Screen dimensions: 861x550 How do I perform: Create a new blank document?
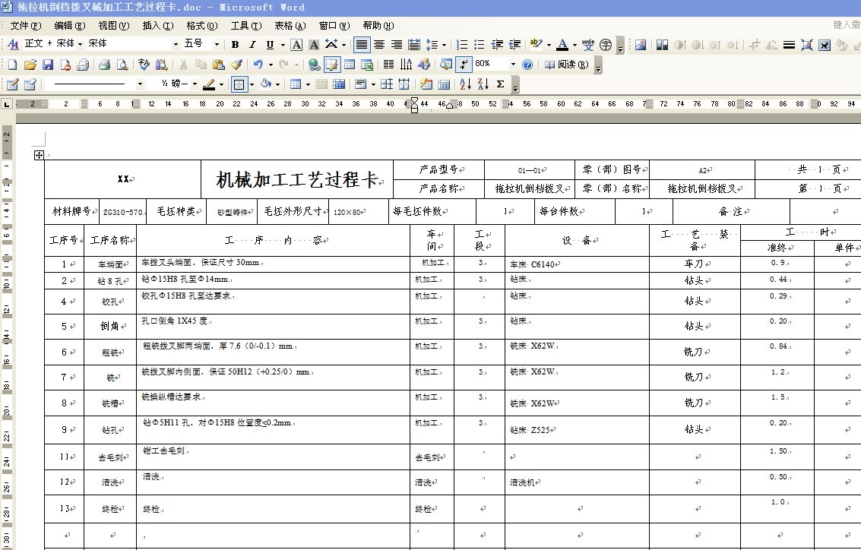click(12, 65)
